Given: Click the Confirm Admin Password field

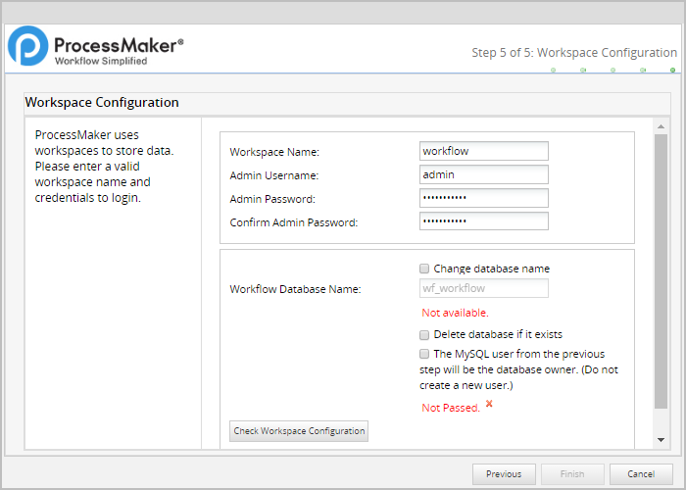Looking at the screenshot, I should tap(483, 221).
